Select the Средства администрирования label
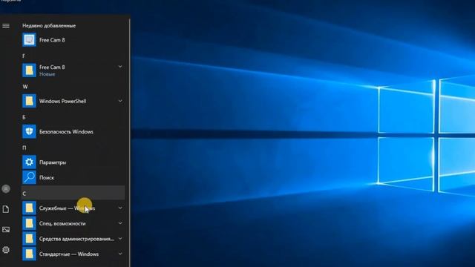Screen dimensions: 475x267 click(76, 239)
